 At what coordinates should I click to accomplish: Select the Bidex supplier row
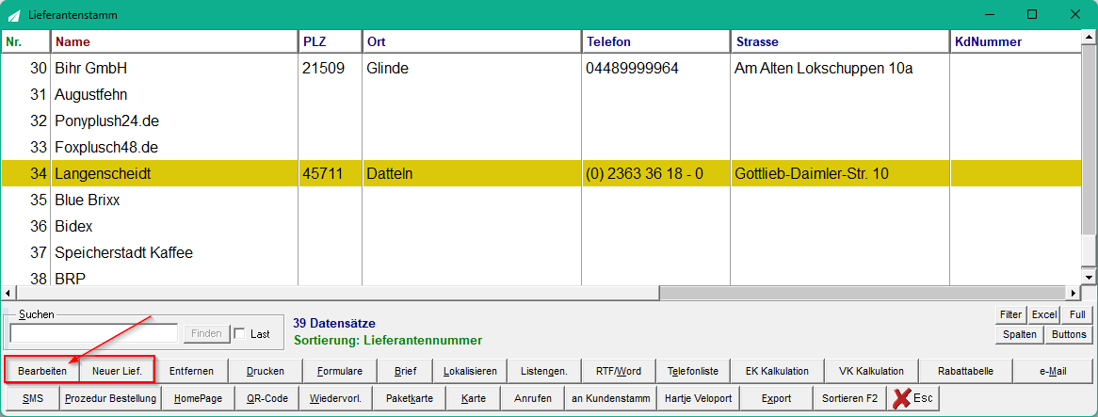coord(542,227)
